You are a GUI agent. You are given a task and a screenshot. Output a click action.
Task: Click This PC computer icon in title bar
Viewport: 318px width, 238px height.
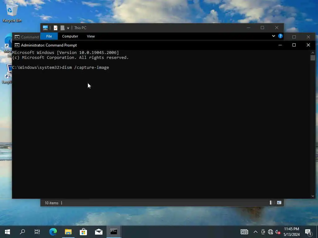[x=45, y=28]
